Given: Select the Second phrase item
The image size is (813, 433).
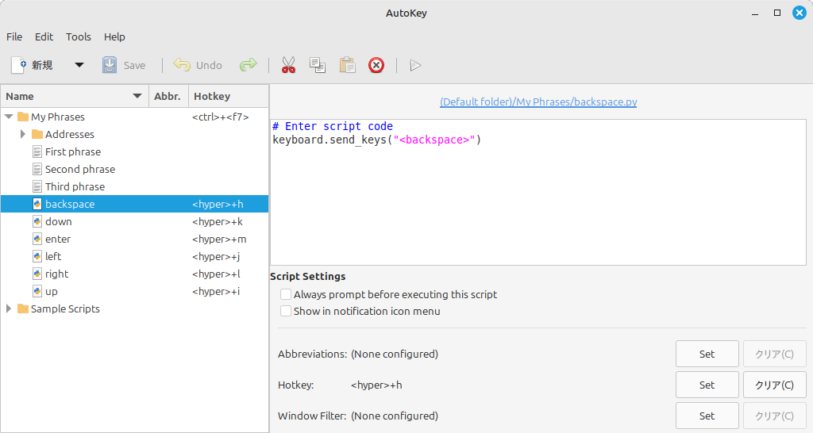Looking at the screenshot, I should tap(80, 170).
